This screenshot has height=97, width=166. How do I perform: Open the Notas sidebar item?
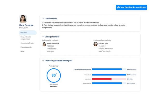pos(23,51)
